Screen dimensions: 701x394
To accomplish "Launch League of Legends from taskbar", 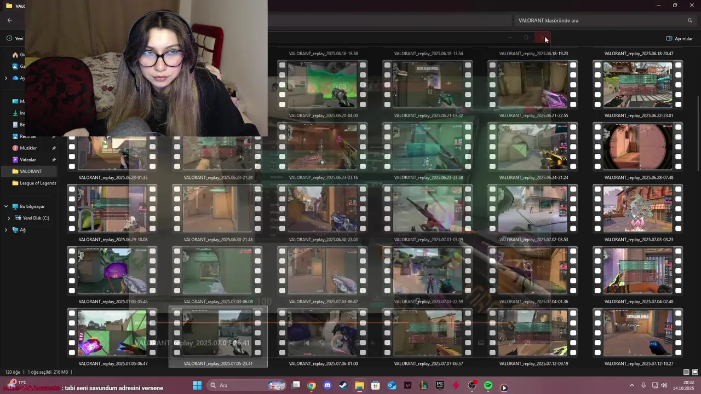I will tap(424, 385).
